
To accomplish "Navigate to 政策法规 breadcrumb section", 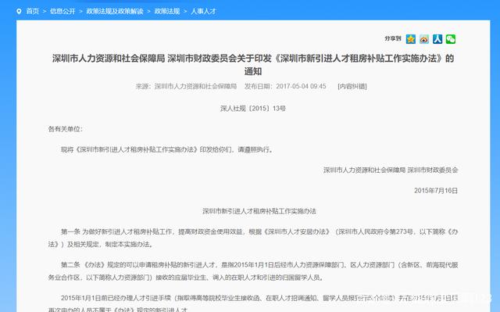I will click(167, 12).
